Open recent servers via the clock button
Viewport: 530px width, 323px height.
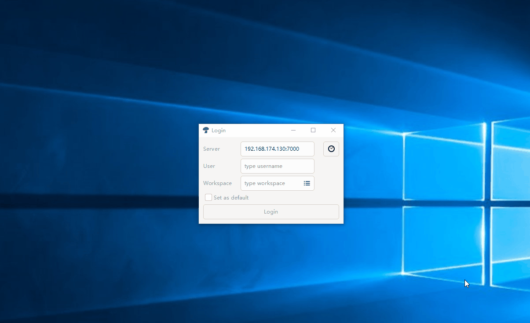pos(331,149)
